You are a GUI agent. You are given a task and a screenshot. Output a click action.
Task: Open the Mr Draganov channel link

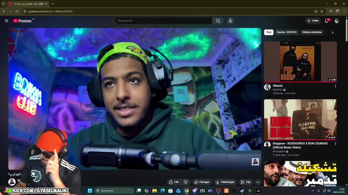(279, 152)
